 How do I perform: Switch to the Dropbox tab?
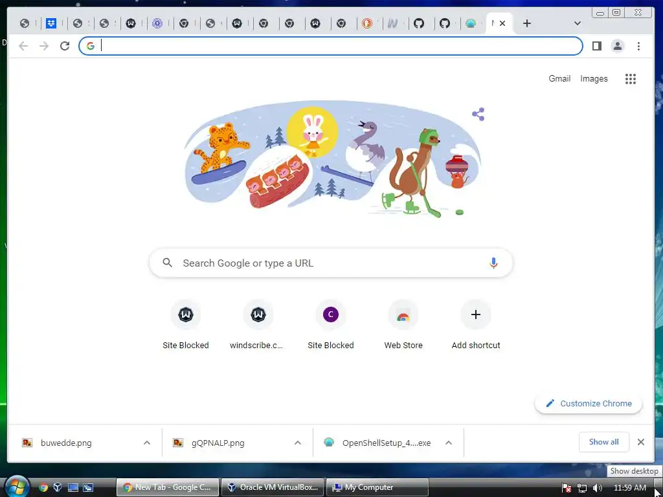(51, 23)
